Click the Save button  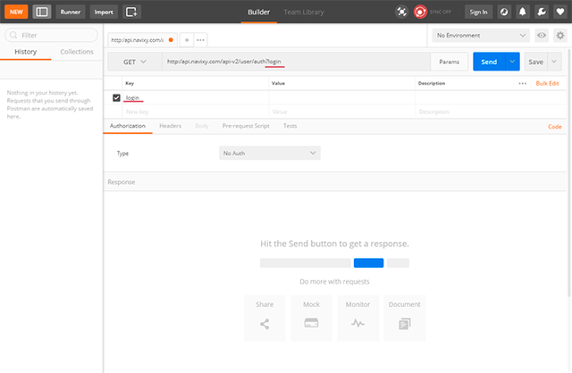tap(535, 62)
